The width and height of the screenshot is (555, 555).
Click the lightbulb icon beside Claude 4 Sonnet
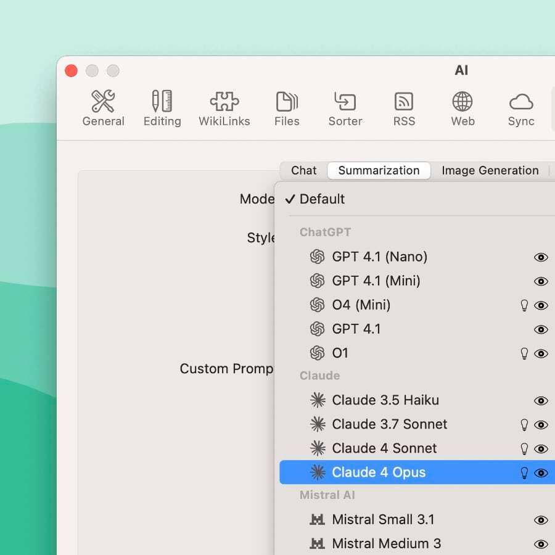point(524,448)
